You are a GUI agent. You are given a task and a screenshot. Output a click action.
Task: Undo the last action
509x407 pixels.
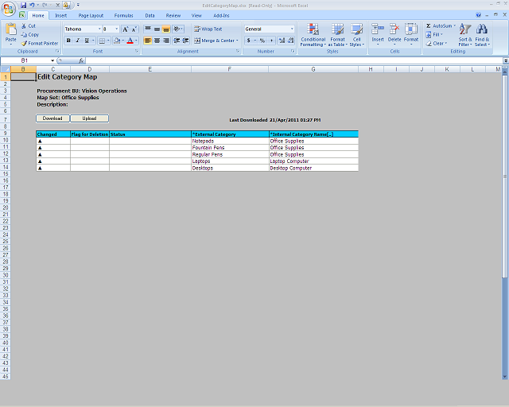tap(32, 6)
